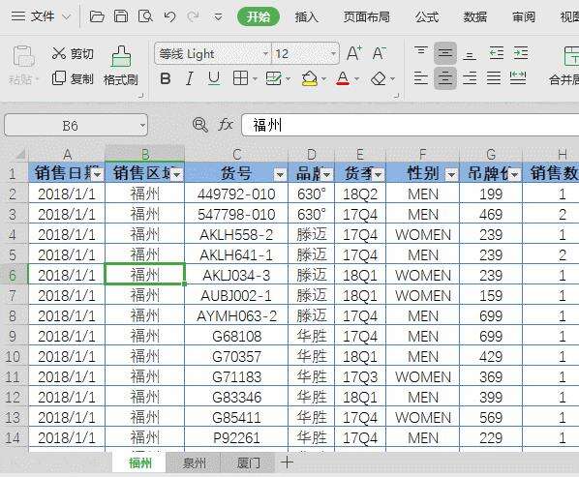This screenshot has width=579, height=477.
Task: Open the font name dropdown
Action: 264,54
